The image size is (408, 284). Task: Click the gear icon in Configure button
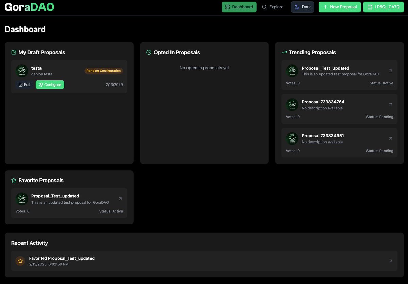tap(41, 84)
